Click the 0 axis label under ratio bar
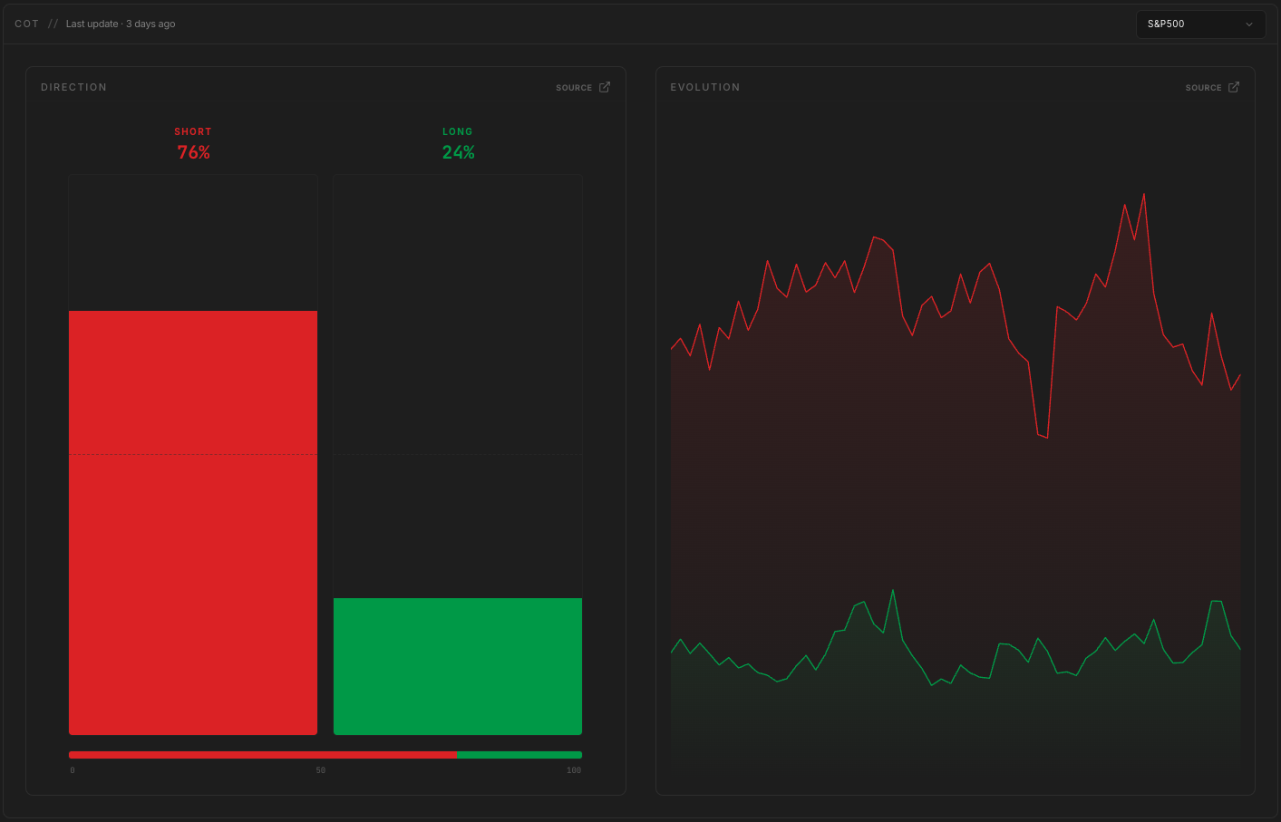Viewport: 1281px width, 822px height. (x=73, y=770)
